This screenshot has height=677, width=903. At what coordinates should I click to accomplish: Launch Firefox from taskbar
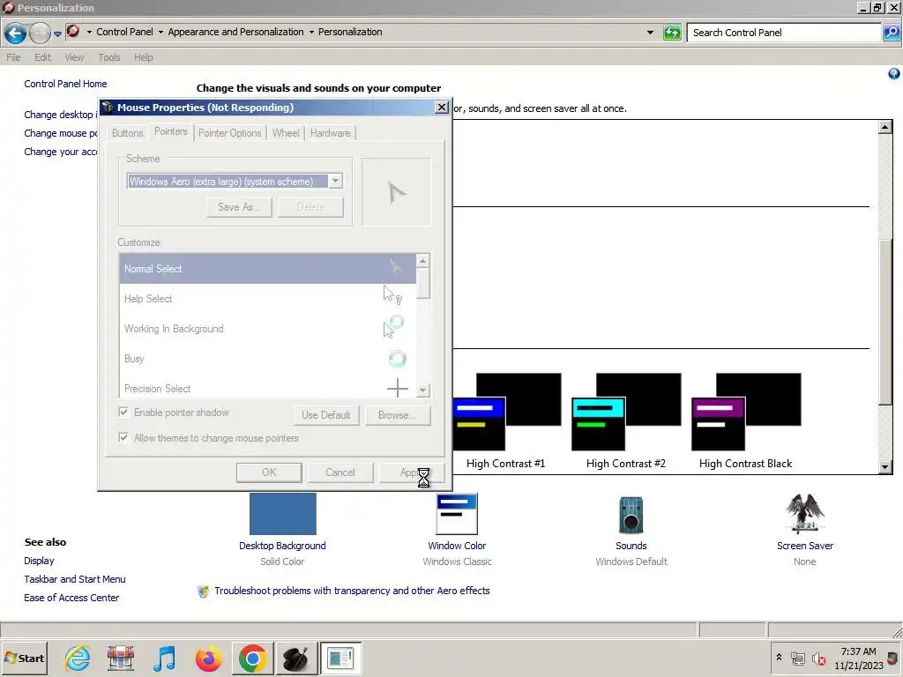coord(208,658)
